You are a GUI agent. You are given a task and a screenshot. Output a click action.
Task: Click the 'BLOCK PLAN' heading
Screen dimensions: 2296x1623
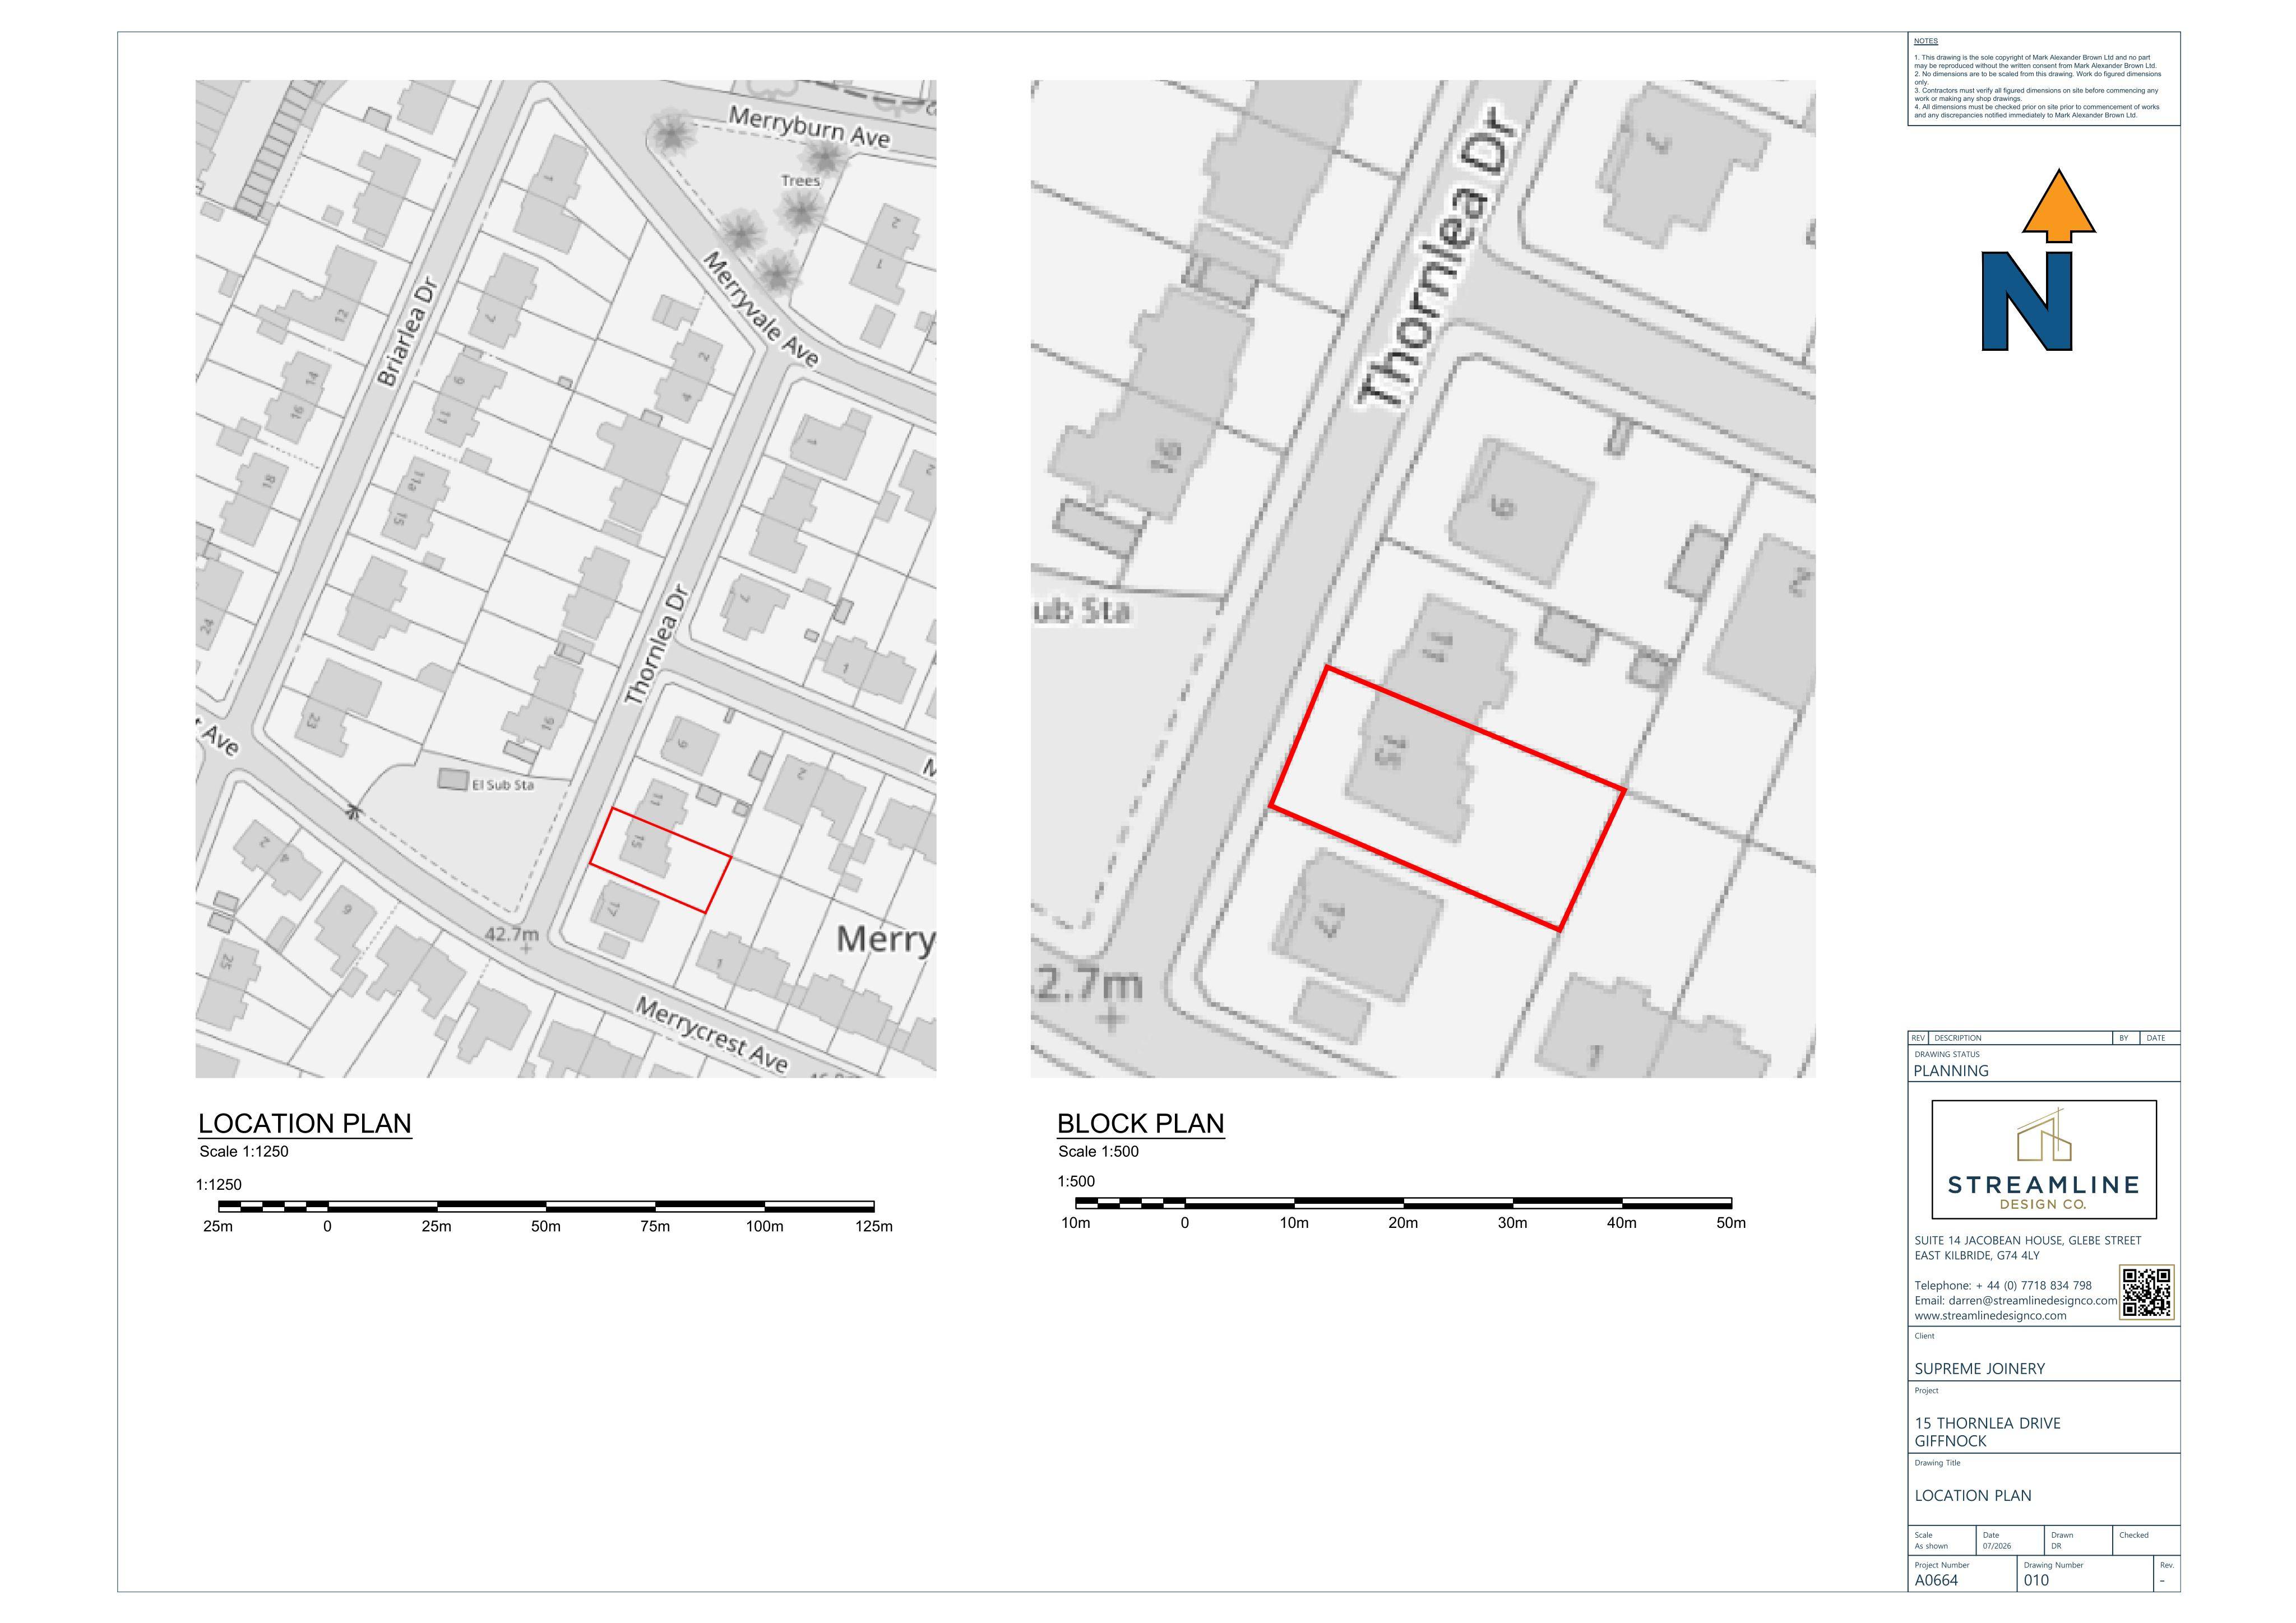coord(1140,1123)
